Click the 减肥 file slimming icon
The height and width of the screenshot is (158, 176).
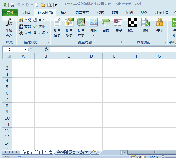pos(146,25)
